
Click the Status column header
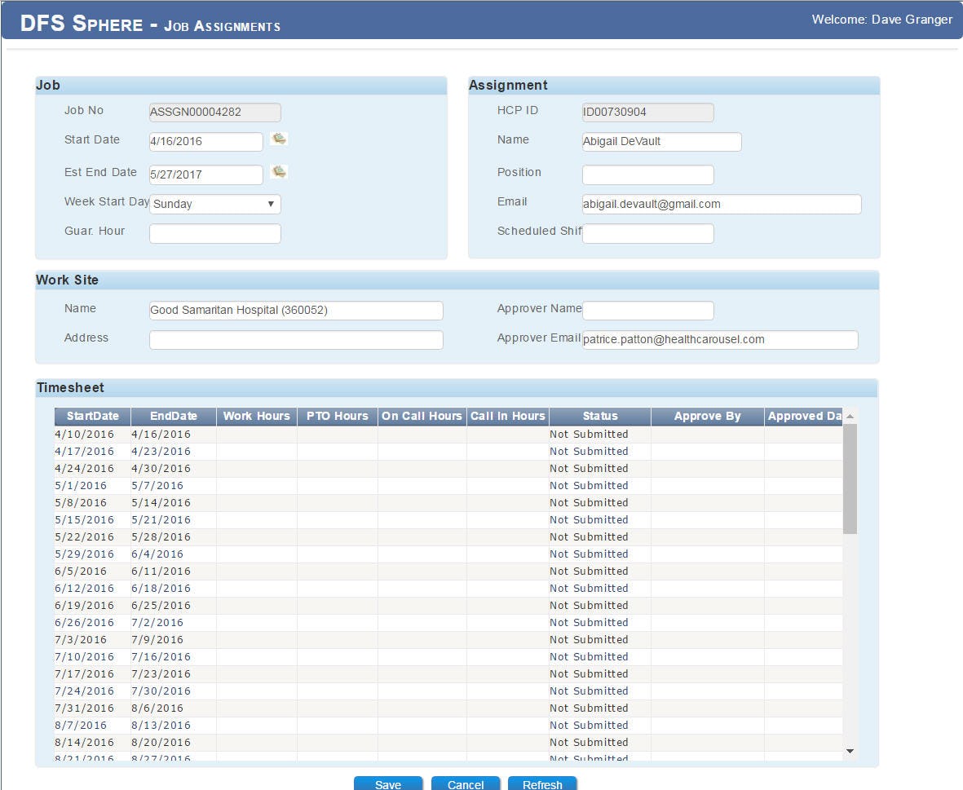click(600, 416)
